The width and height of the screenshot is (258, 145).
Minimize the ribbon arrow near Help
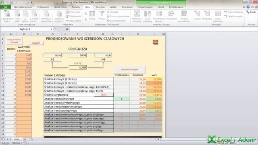[244, 7]
